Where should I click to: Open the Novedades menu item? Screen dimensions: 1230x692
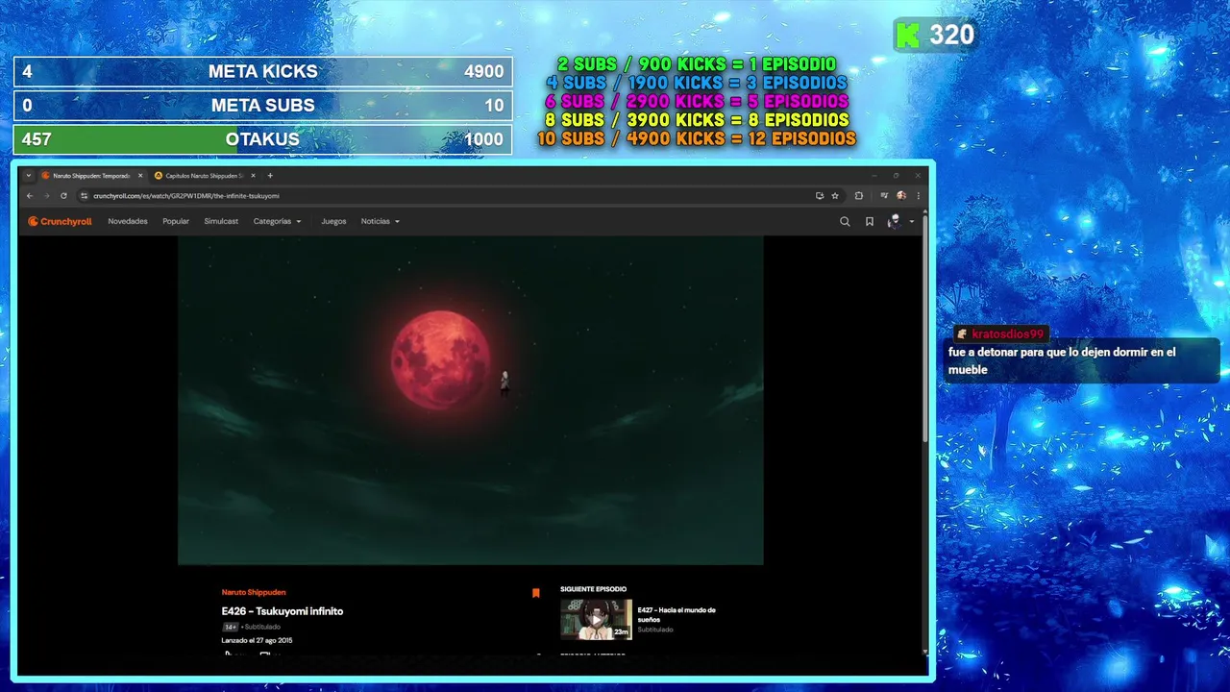point(128,221)
